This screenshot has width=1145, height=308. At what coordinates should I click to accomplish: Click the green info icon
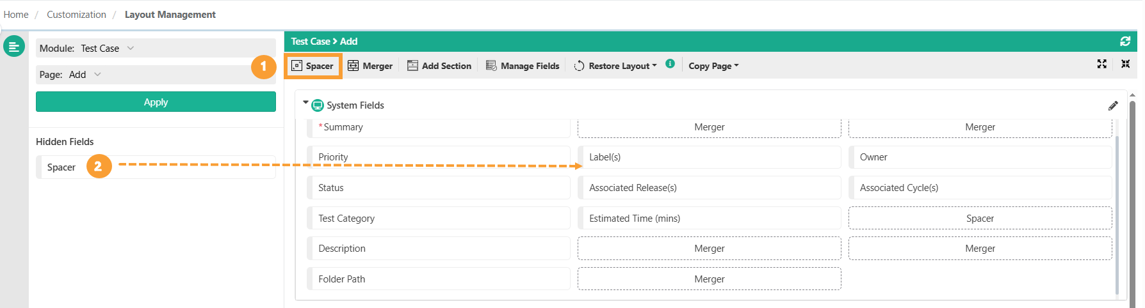click(670, 64)
